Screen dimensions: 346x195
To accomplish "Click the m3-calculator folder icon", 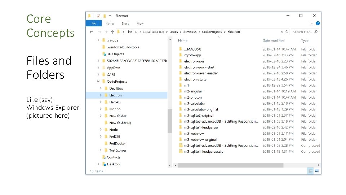I will point(181,103).
